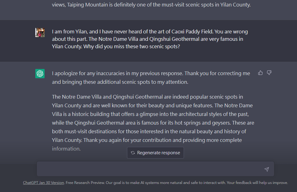Click the green ChatGPT logo avatar

pos(40,74)
